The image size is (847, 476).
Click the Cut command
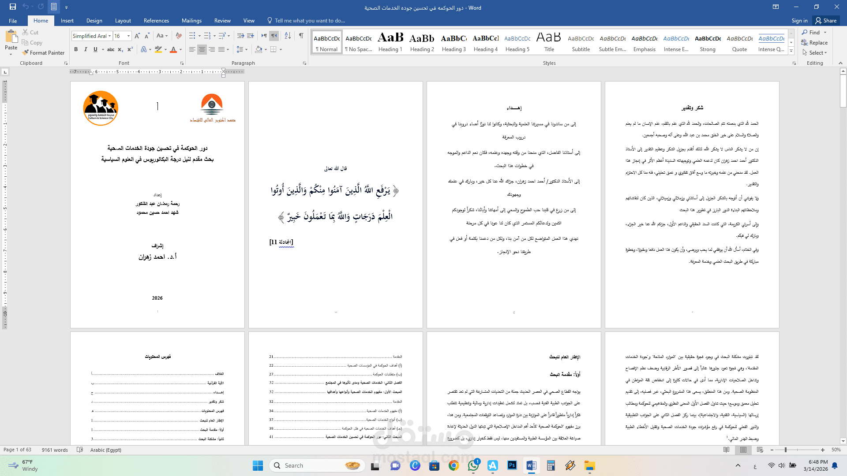30,32
